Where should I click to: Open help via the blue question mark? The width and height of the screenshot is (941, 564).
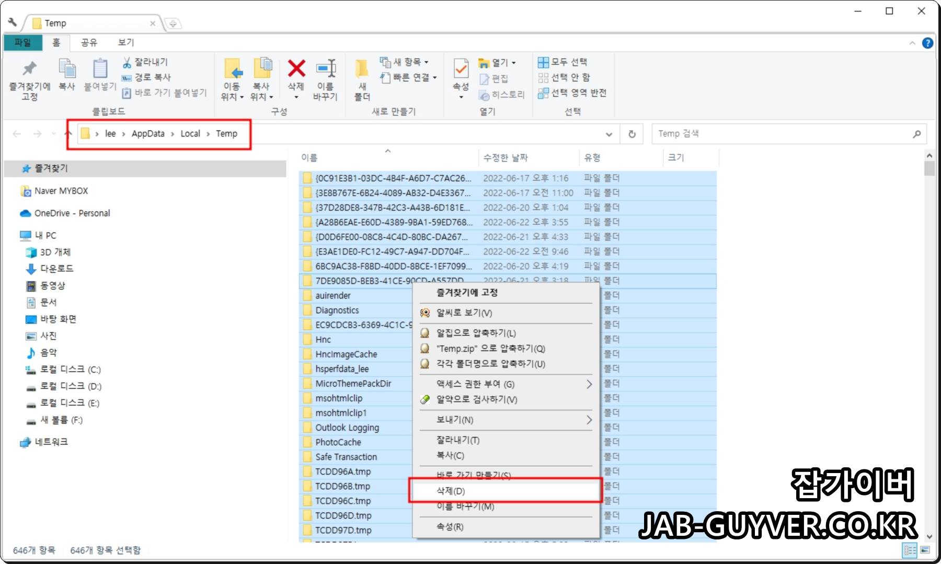[x=928, y=42]
